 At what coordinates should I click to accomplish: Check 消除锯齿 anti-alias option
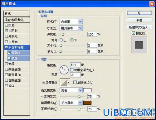click(x=75, y=82)
